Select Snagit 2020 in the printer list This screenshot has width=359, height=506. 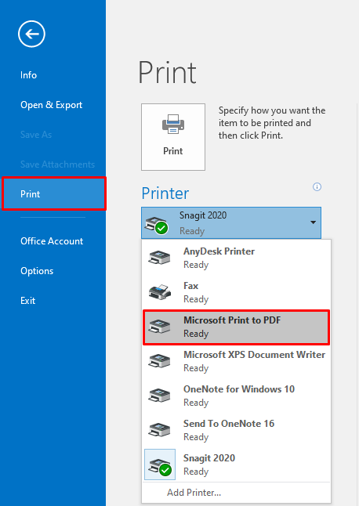click(237, 464)
